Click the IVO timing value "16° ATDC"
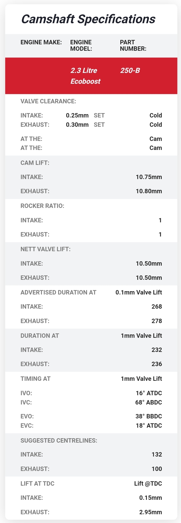Screen dimensions: 181x523 [x=149, y=393]
